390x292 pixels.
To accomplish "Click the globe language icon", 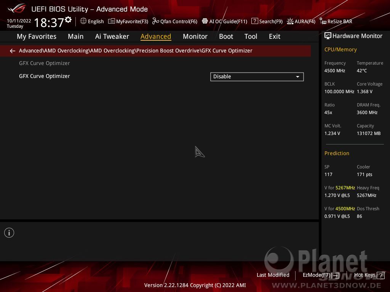I will (x=83, y=21).
